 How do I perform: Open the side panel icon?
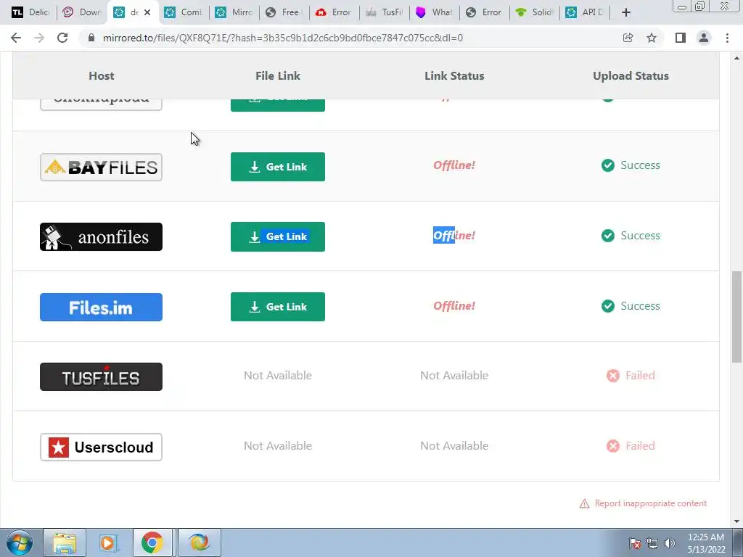(x=681, y=38)
